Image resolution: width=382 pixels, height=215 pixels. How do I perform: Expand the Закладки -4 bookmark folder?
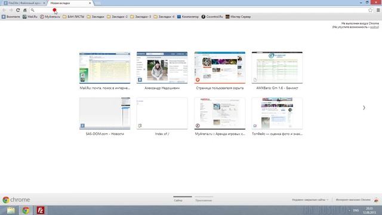click(x=164, y=17)
